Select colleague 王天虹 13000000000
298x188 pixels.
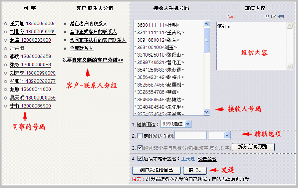click(33, 24)
